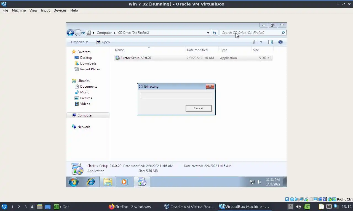Click the guest network tray icon

click(x=252, y=182)
